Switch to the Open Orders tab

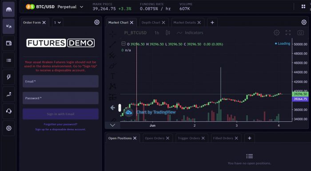click(x=155, y=138)
